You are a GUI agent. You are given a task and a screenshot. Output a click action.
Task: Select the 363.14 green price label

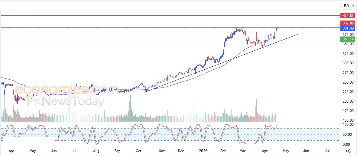(348, 39)
